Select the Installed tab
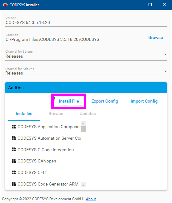This screenshot has height=203, width=172. tap(24, 114)
